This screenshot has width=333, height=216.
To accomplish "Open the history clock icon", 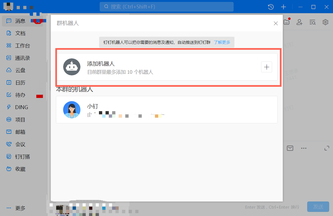I will pos(271,7).
